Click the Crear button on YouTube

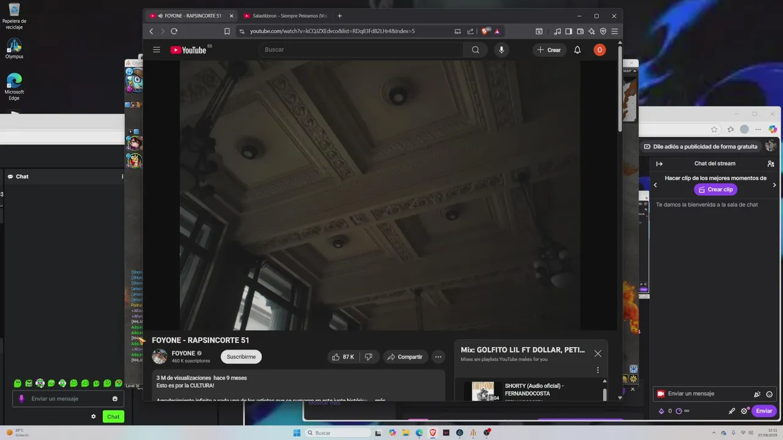point(549,50)
